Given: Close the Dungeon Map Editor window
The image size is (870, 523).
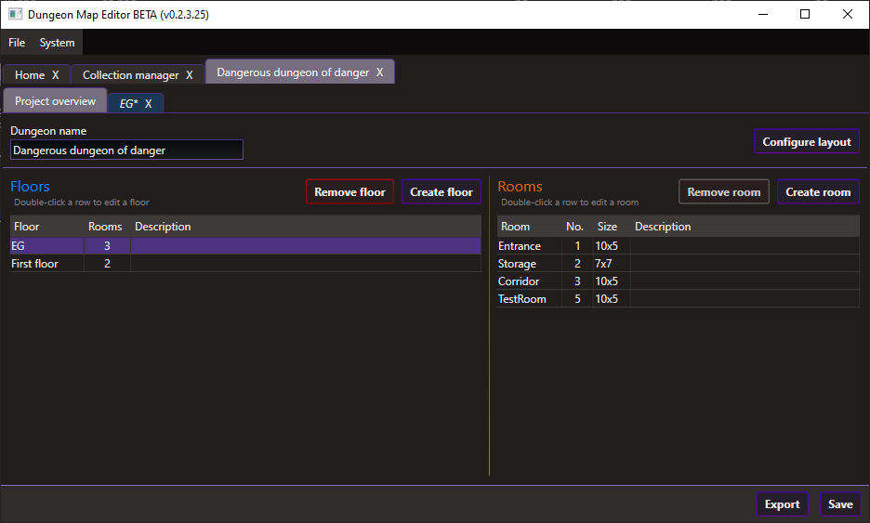Looking at the screenshot, I should [848, 15].
